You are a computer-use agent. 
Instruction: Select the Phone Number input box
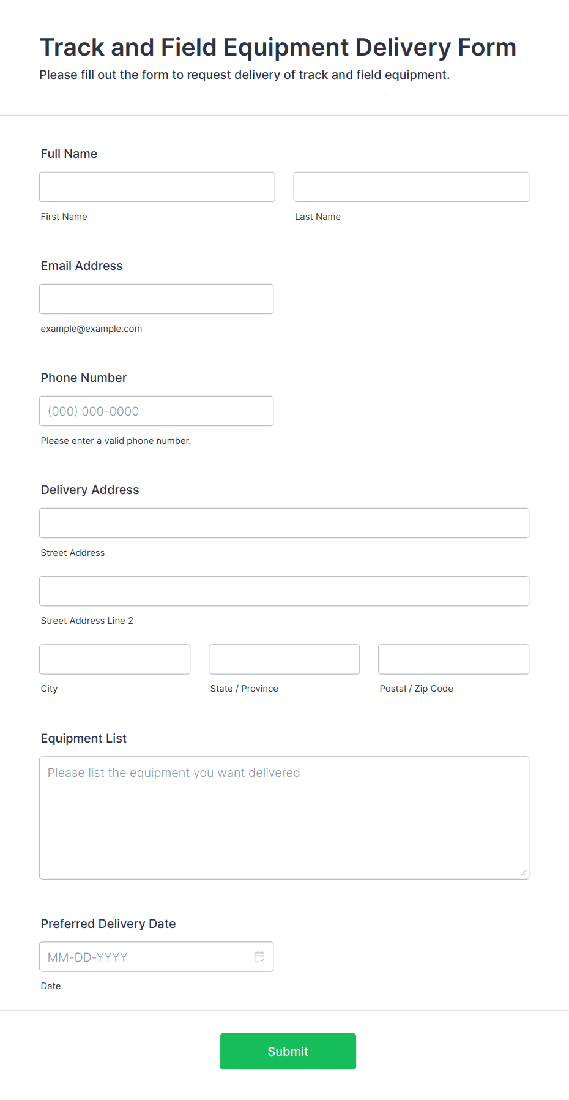157,411
